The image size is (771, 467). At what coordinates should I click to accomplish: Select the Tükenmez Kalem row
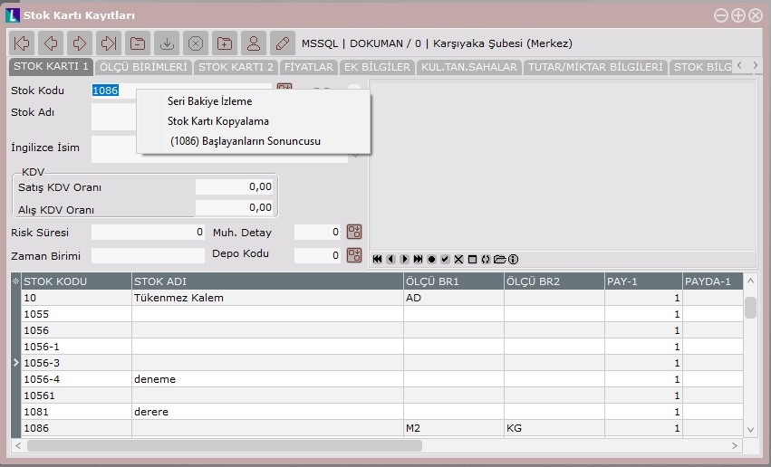coord(178,298)
